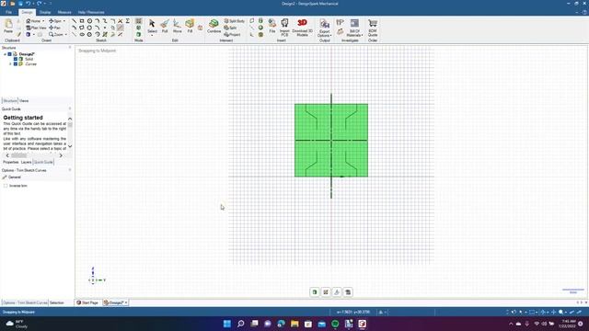
Task: Open the Start Page document tab
Action: click(87, 302)
